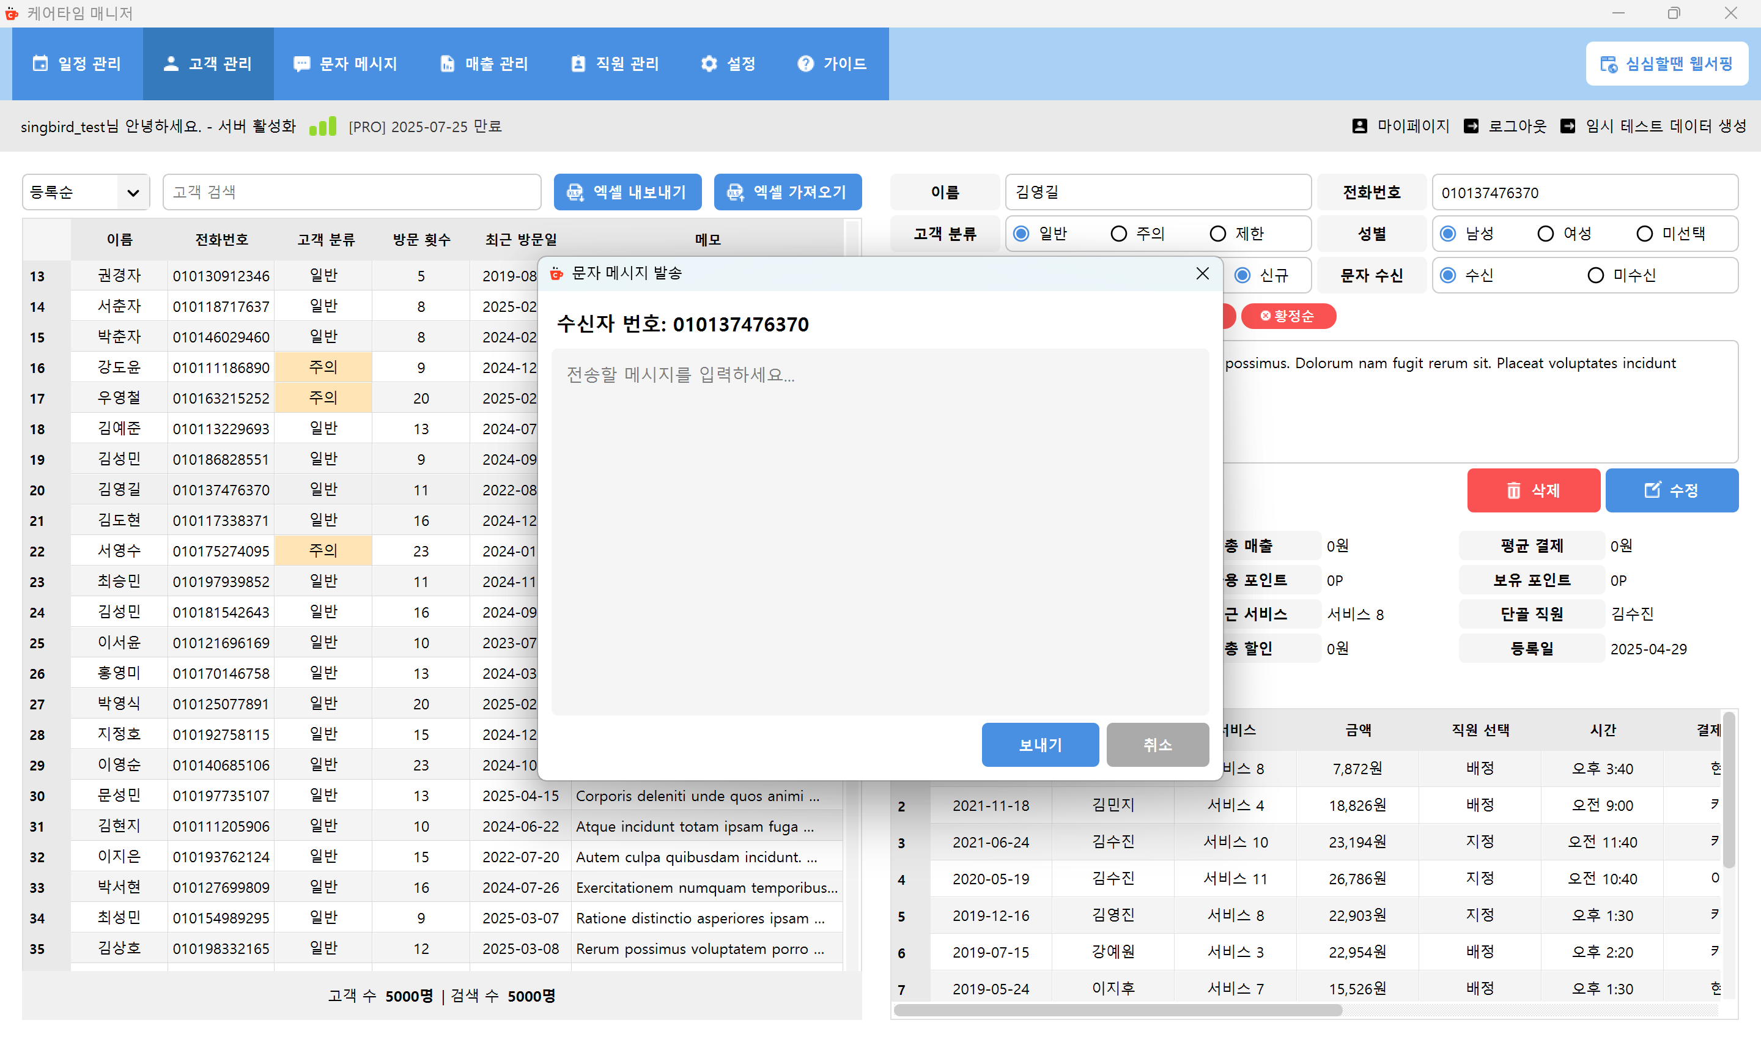Select the 여성 gender radio button
Viewport: 1761px width, 1042px height.
tap(1546, 233)
